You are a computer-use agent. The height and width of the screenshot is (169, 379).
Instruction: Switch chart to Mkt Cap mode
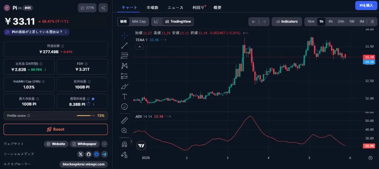coord(139,21)
